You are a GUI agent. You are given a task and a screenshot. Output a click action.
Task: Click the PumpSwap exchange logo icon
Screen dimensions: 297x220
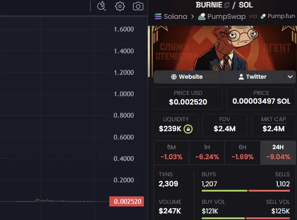point(202,17)
